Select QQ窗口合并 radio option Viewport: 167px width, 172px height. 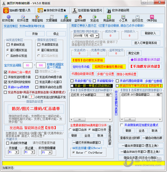coord(70,130)
